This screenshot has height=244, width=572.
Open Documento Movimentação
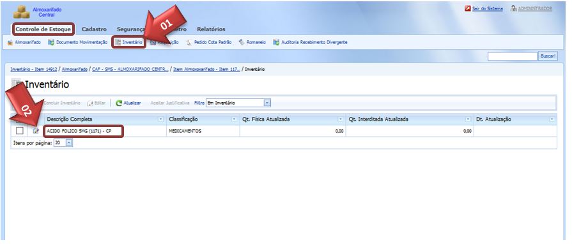pos(78,42)
